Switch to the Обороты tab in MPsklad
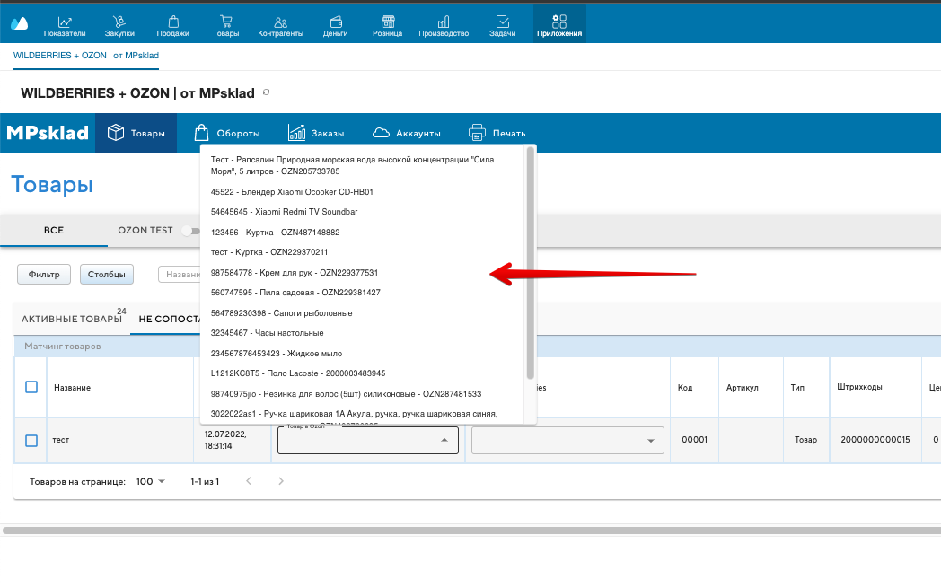941x588 pixels. tap(227, 134)
